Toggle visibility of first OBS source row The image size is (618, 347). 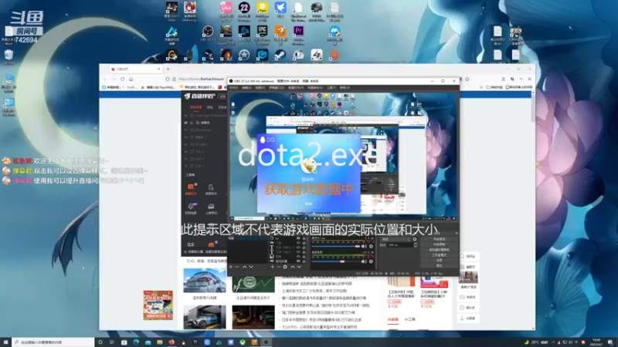point(298,238)
